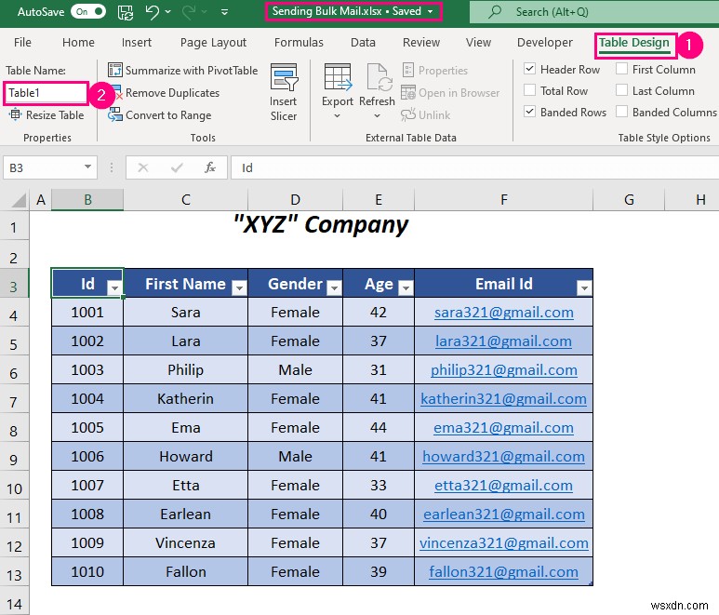Uncheck the Header Row checkbox

[x=529, y=69]
